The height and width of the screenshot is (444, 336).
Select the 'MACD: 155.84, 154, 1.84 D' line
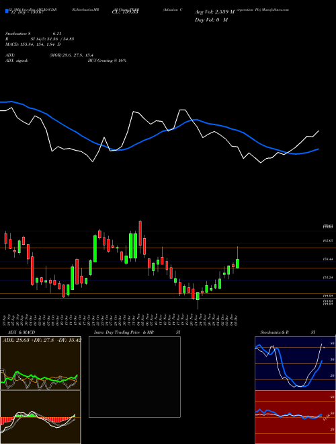click(x=33, y=44)
